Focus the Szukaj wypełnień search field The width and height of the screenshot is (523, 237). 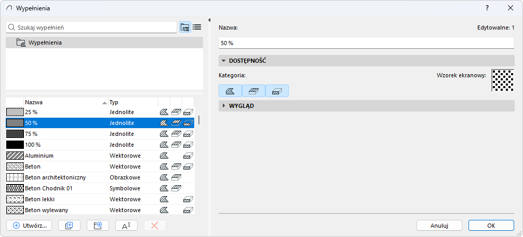click(91, 27)
